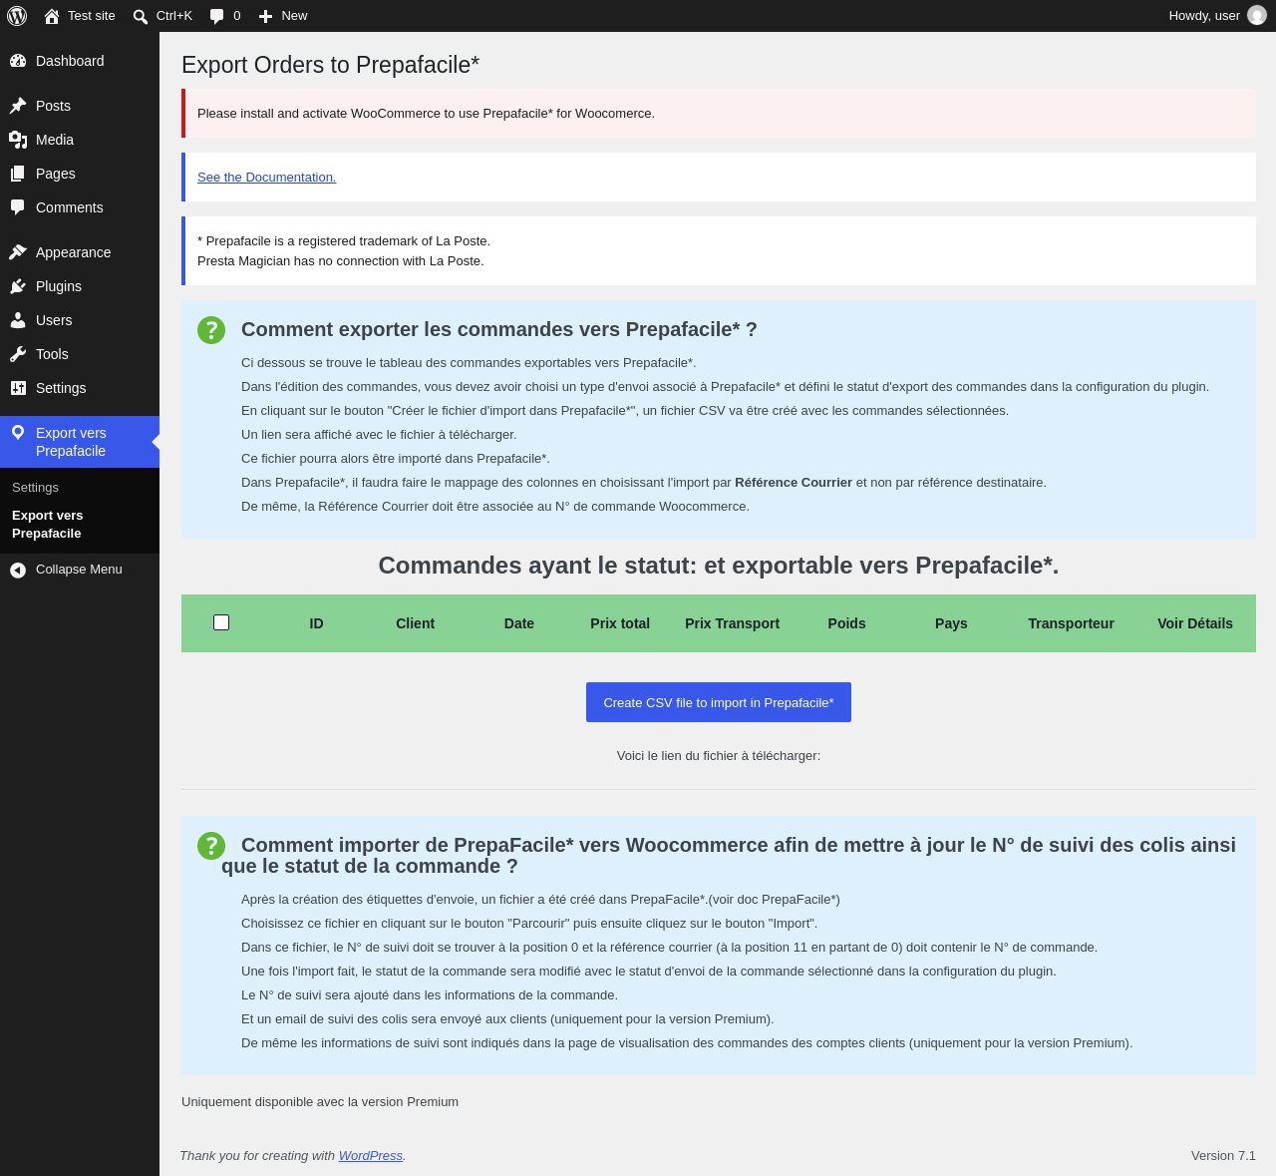Click the Pays column header
This screenshot has width=1276, height=1176.
click(x=951, y=623)
